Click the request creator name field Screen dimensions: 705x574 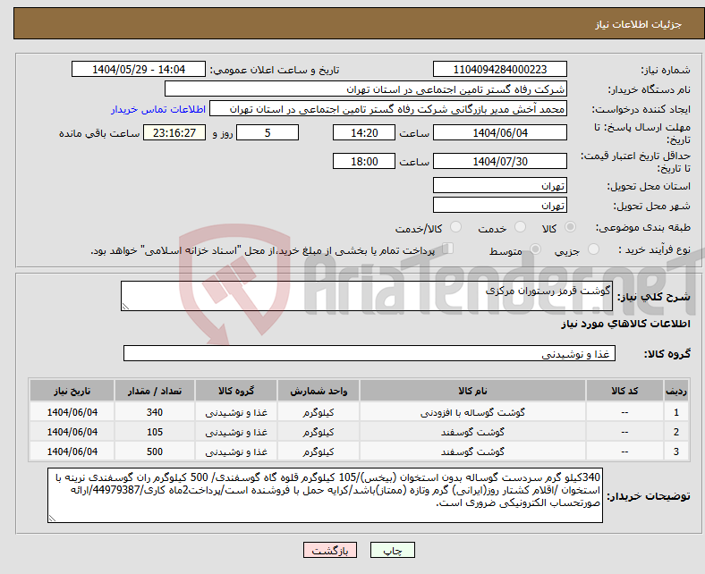(388, 109)
